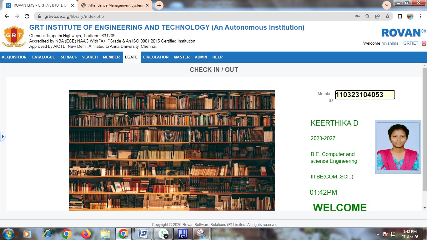Viewport: 427px width, 240px height.
Task: Click the red logout power icon
Action: 424,43
